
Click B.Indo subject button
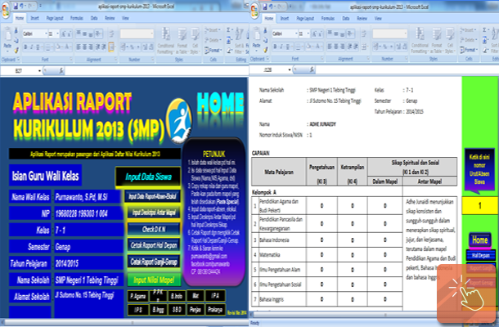pos(177,296)
